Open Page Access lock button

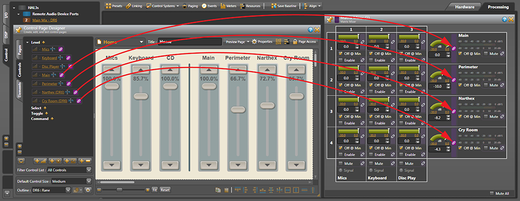[304, 42]
